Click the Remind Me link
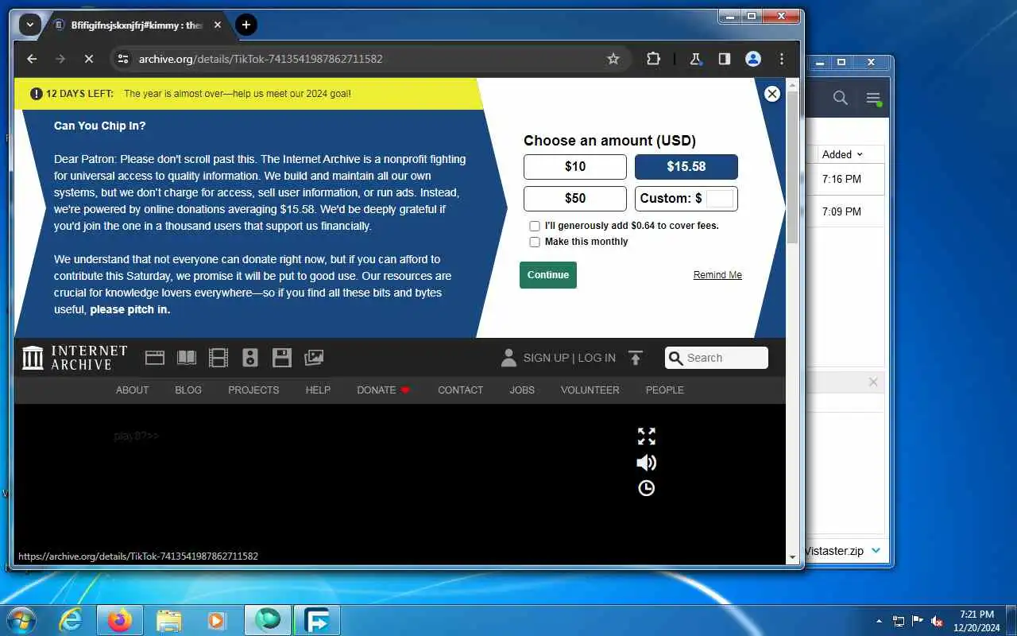Viewport: 1017px width, 636px height. 717,275
